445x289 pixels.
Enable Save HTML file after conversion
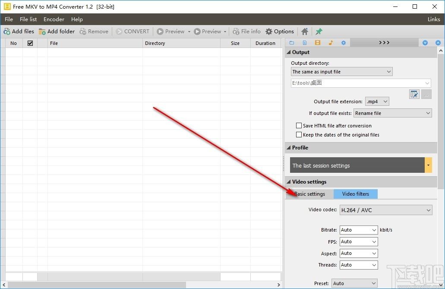tap(299, 126)
